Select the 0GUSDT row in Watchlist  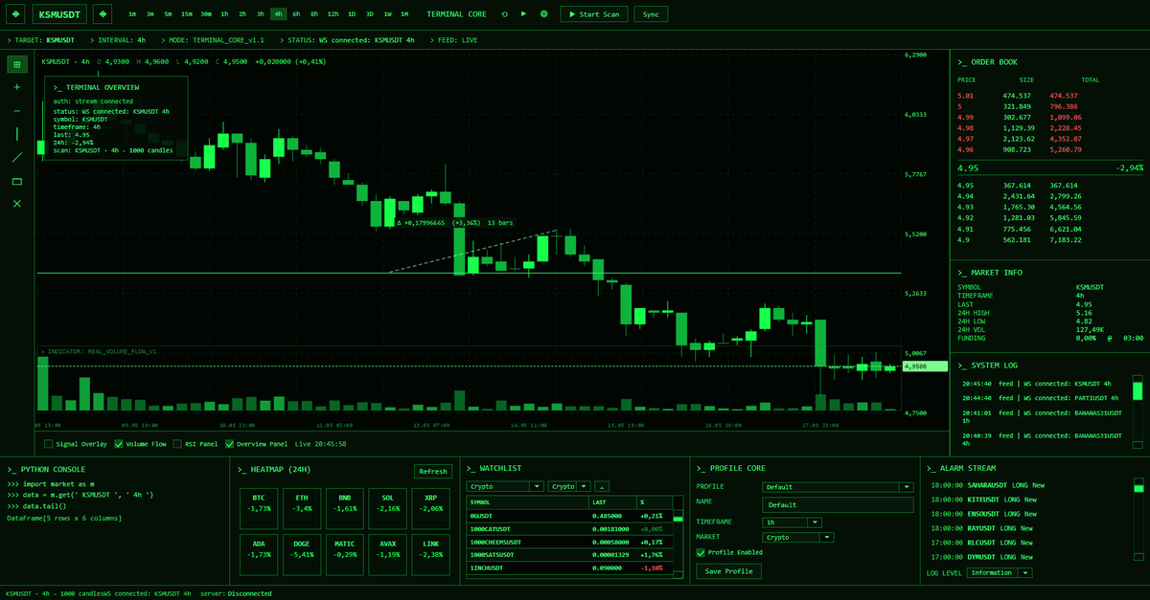pyautogui.click(x=568, y=515)
